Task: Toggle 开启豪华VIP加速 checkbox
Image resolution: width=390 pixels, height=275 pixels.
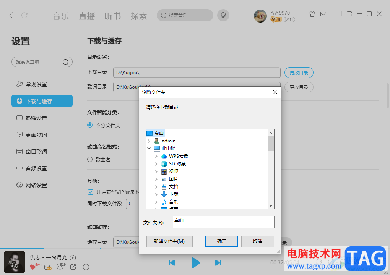Action: [x=91, y=192]
